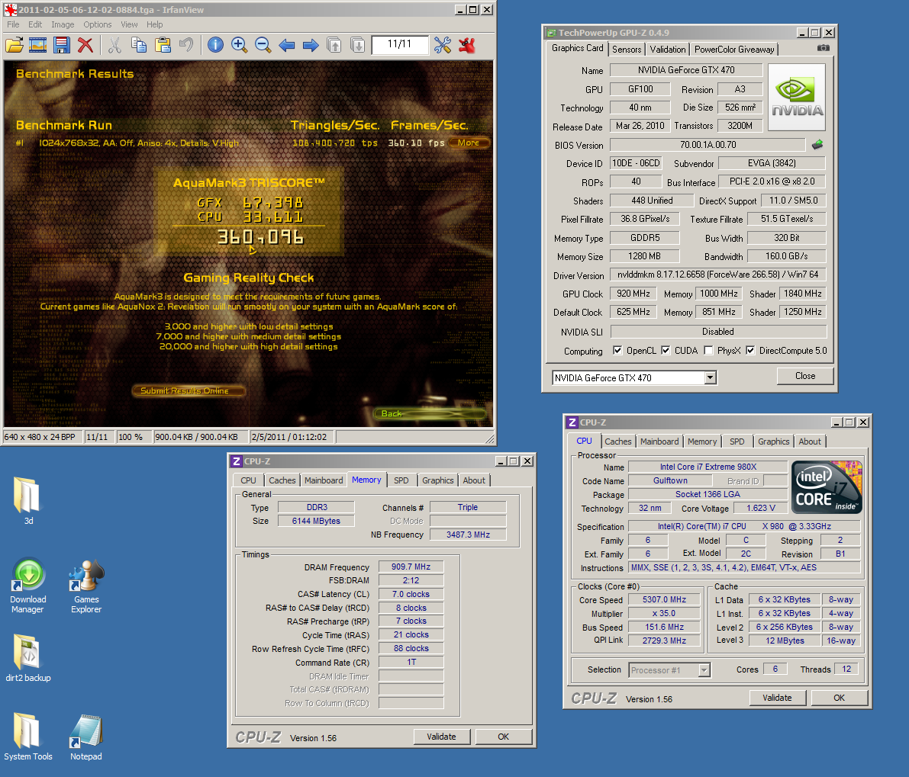Click the Zoom Out magnifier icon

tap(263, 44)
